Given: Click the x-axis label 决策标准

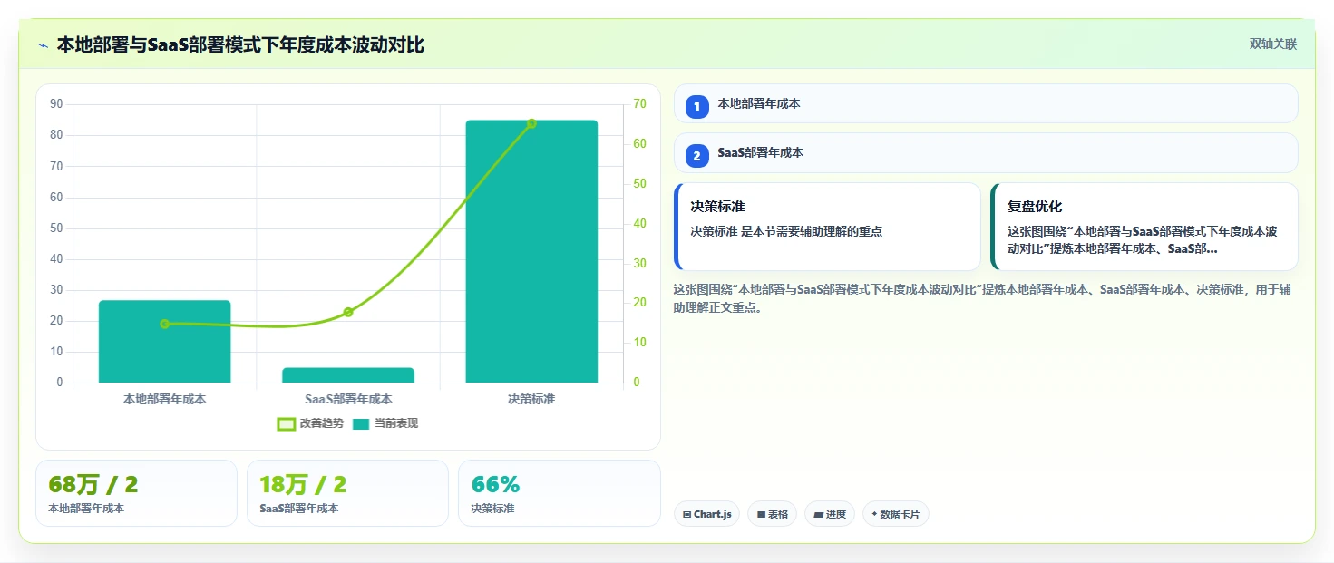Looking at the screenshot, I should coord(531,399).
